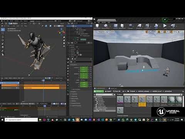Open Unreal's Edit menu
185x139 pixels.
point(99,22)
